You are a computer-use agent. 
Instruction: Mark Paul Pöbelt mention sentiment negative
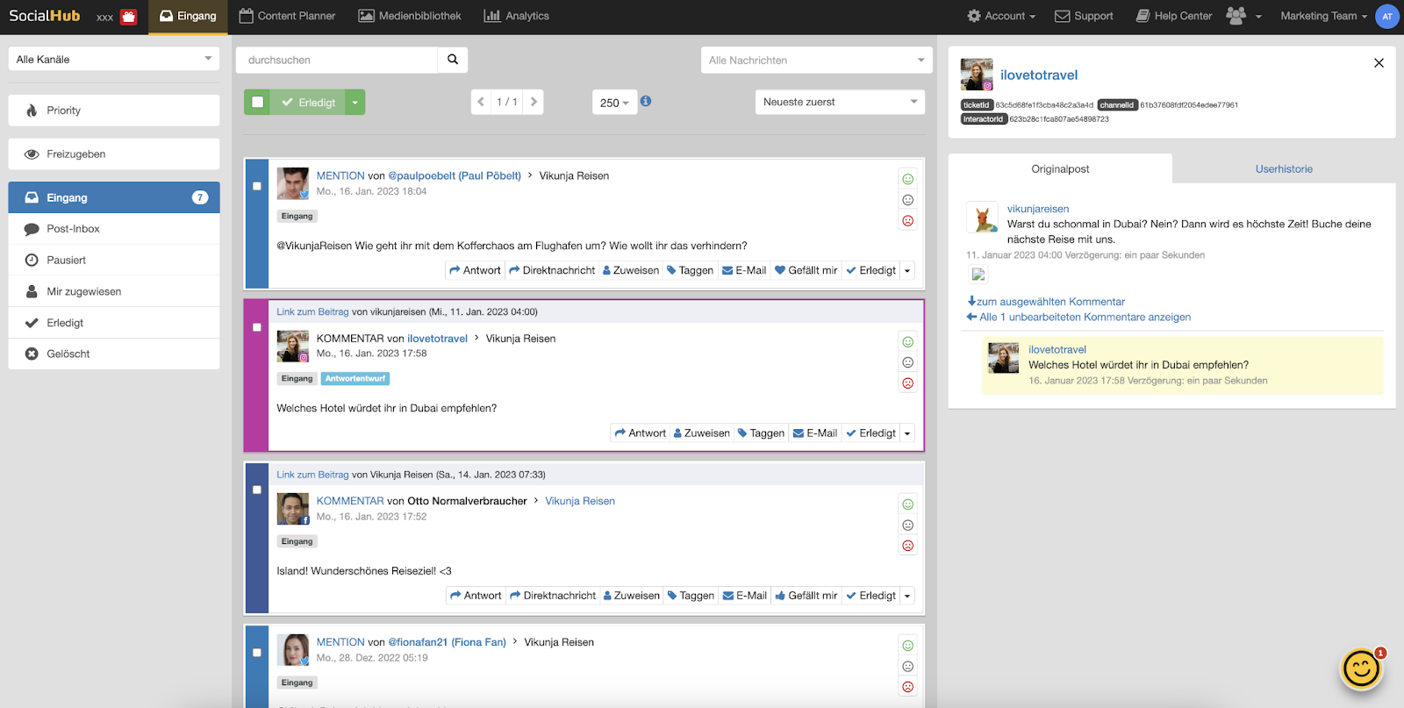[x=908, y=221]
